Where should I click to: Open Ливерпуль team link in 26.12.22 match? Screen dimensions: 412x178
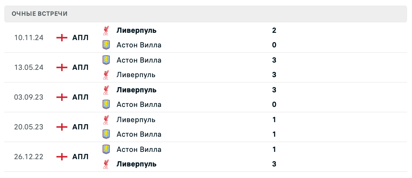pos(137,164)
